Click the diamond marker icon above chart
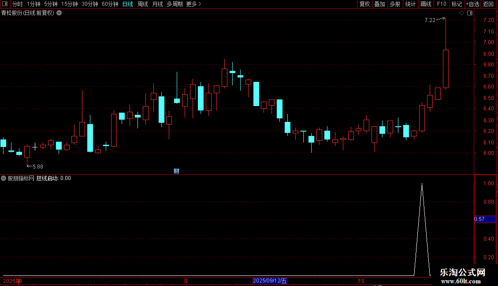Image resolution: width=498 pixels, height=286 pixels. pyautogui.click(x=461, y=13)
